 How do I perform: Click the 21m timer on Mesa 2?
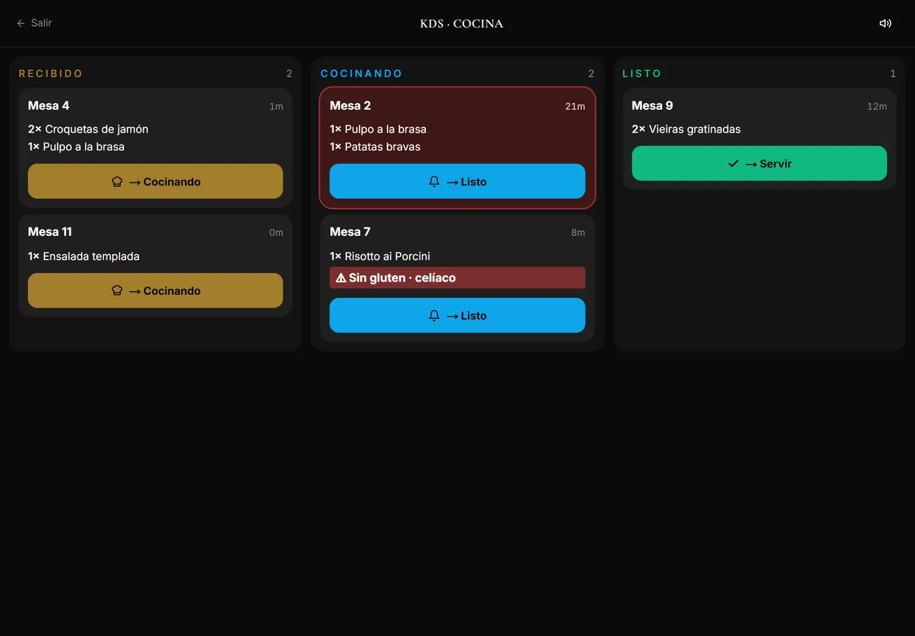(x=575, y=106)
